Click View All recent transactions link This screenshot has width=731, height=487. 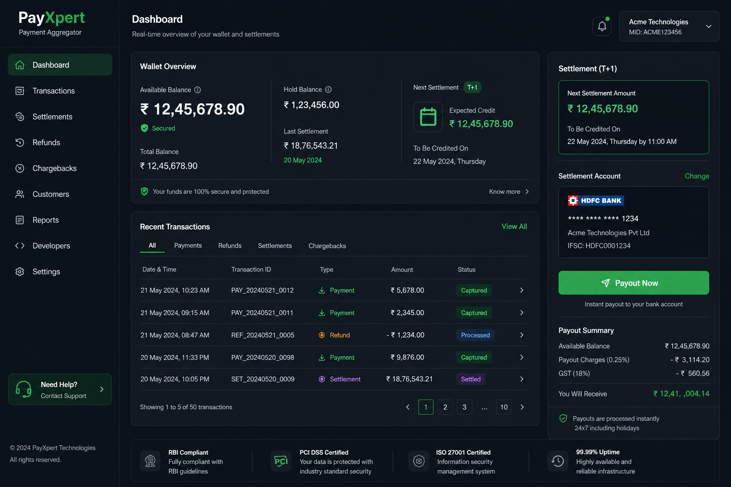[x=514, y=226]
